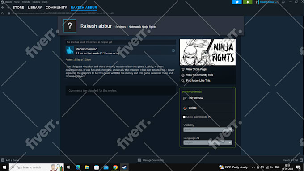Follow the Reviews breadcrumb link
The image size is (304, 171).
[x=121, y=27]
